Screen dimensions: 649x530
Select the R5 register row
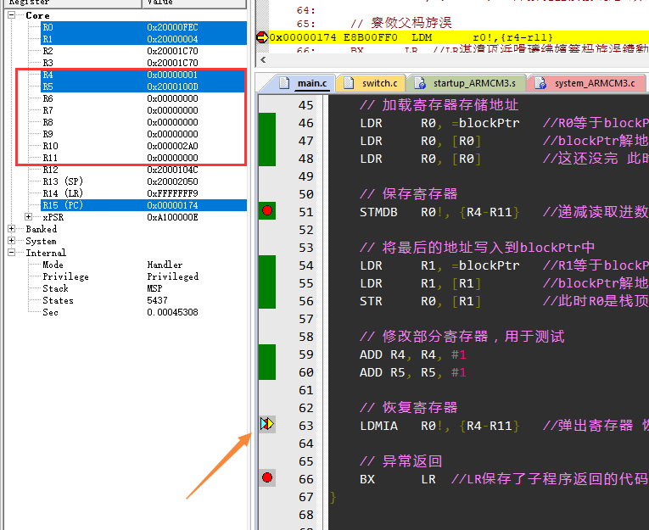(143, 86)
